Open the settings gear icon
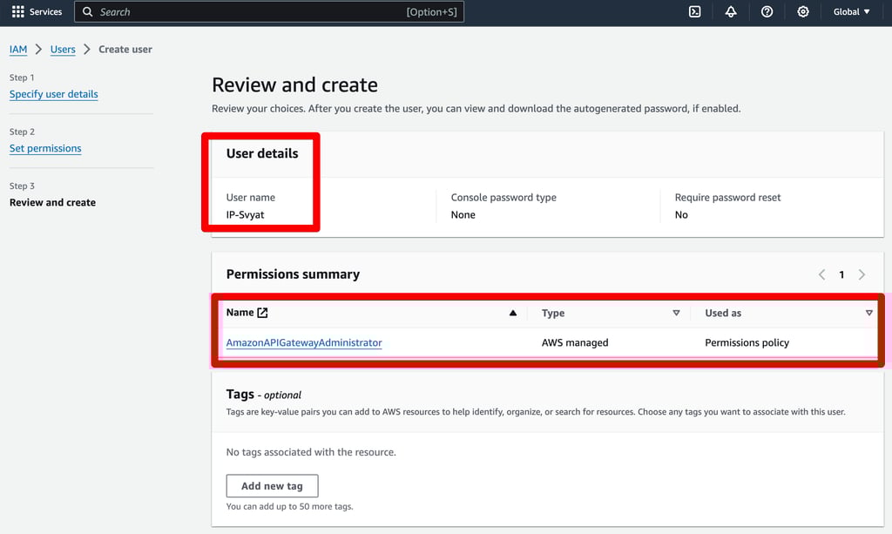This screenshot has width=892, height=534. click(x=802, y=11)
